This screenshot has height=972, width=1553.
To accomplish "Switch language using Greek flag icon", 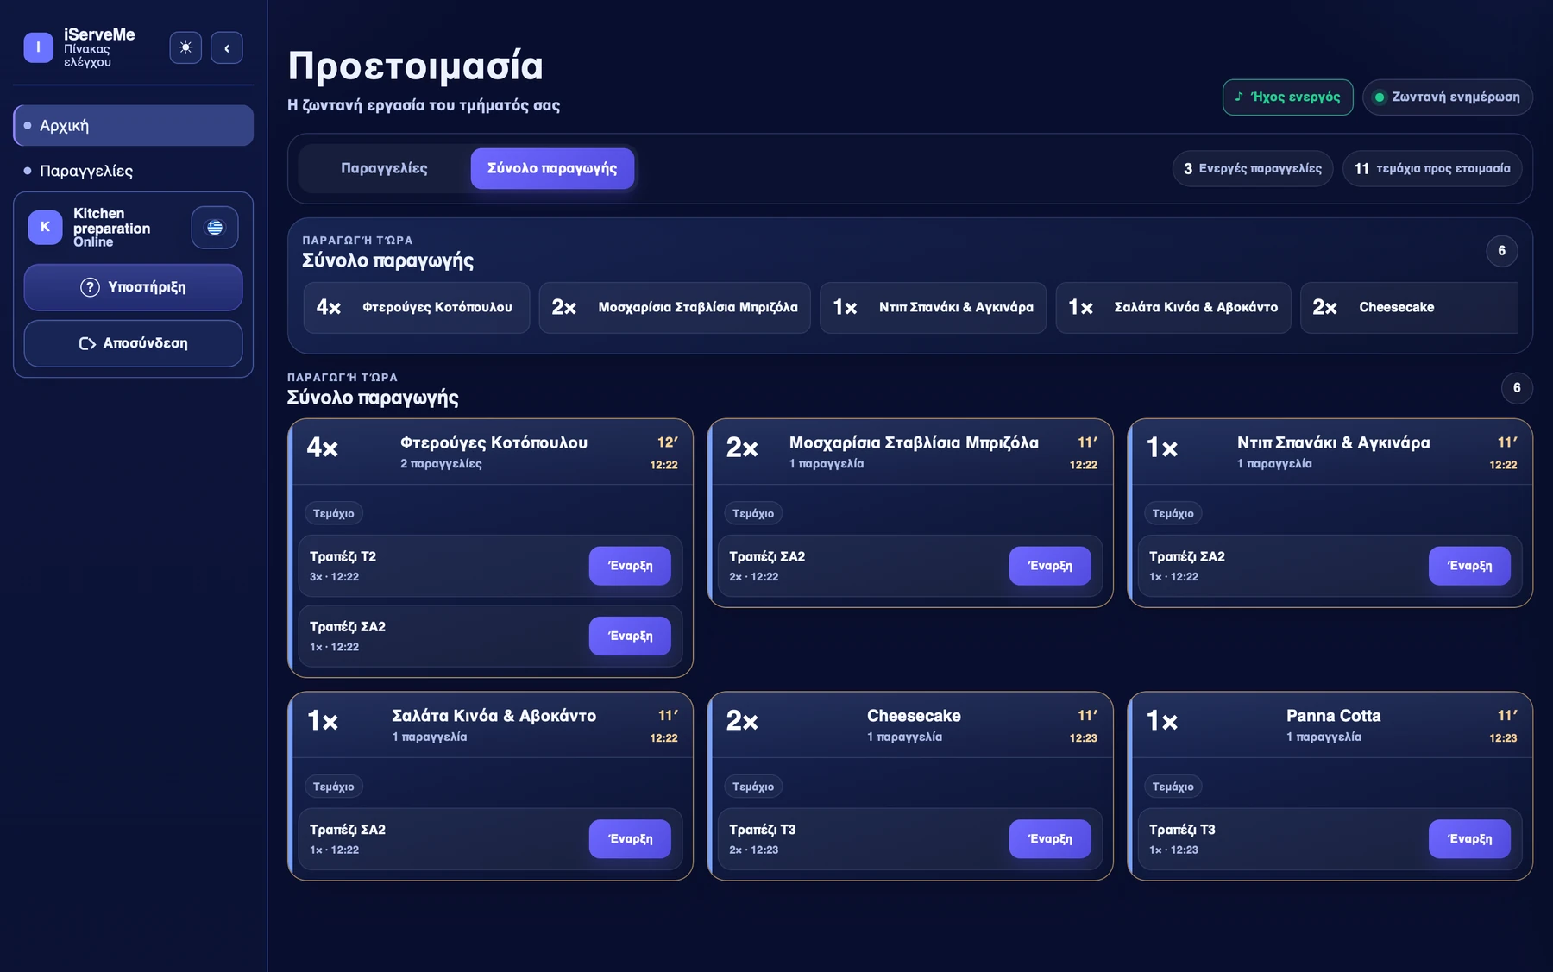I will pos(215,228).
